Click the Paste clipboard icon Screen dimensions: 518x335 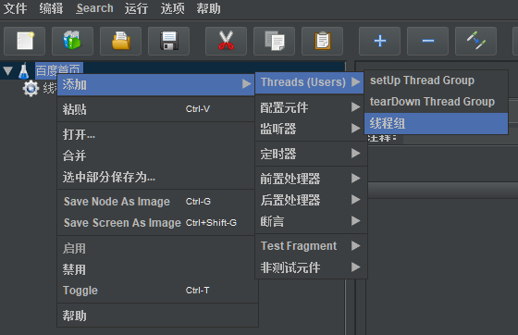323,41
